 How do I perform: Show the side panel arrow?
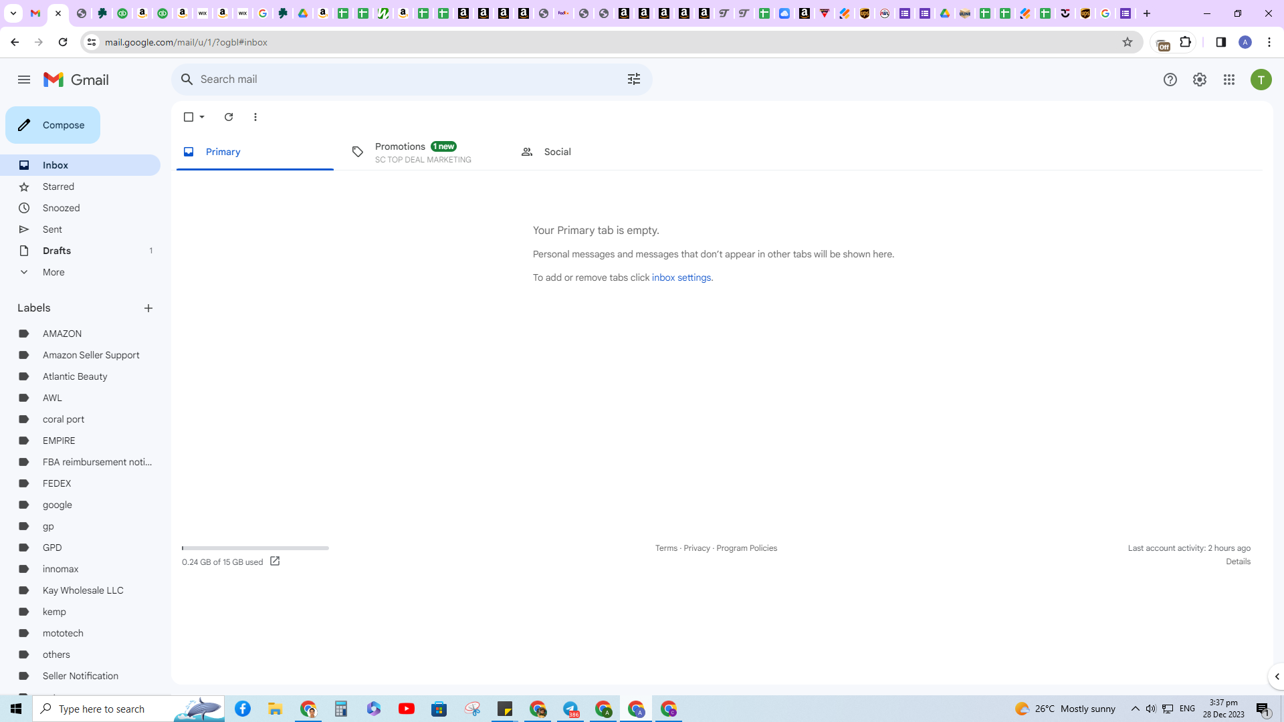tap(1277, 677)
